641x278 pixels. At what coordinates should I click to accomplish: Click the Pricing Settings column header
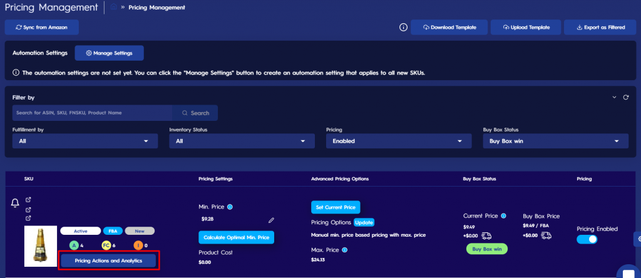[215, 179]
